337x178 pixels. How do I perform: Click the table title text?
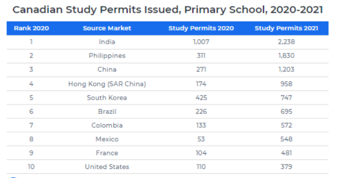168,9
